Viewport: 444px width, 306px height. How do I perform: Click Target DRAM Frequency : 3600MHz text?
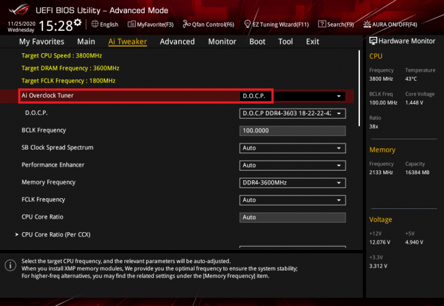click(x=70, y=68)
